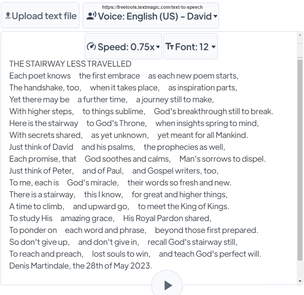The height and width of the screenshot is (295, 304).
Task: Choose the English (US) – David voice label
Action: (154, 16)
